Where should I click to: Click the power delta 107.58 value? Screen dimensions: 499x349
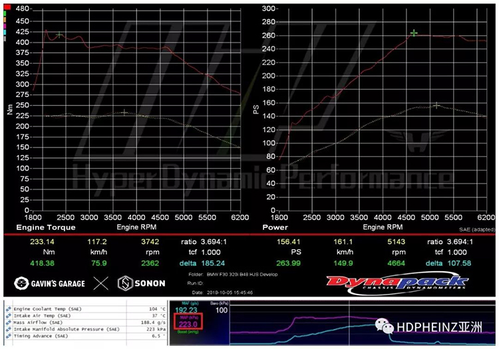pyautogui.click(x=460, y=263)
